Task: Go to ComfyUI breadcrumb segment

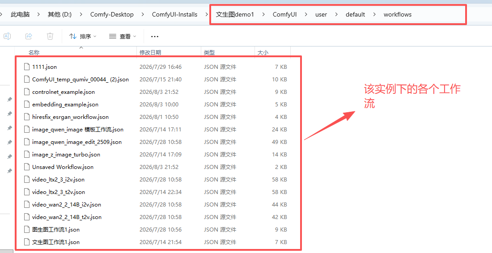Action: click(284, 14)
